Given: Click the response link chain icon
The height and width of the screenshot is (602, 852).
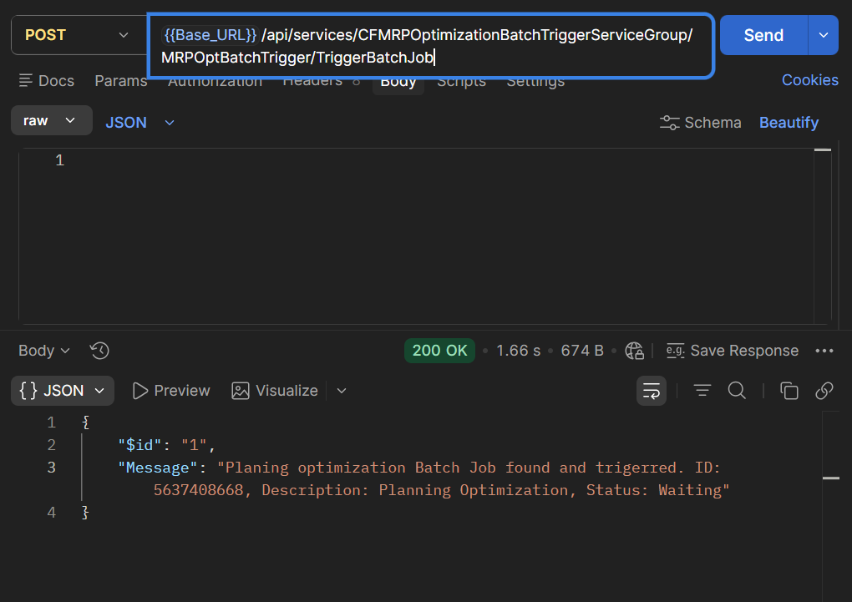Looking at the screenshot, I should (x=824, y=391).
